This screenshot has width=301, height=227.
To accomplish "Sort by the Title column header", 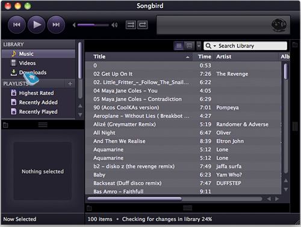I will pos(139,57).
